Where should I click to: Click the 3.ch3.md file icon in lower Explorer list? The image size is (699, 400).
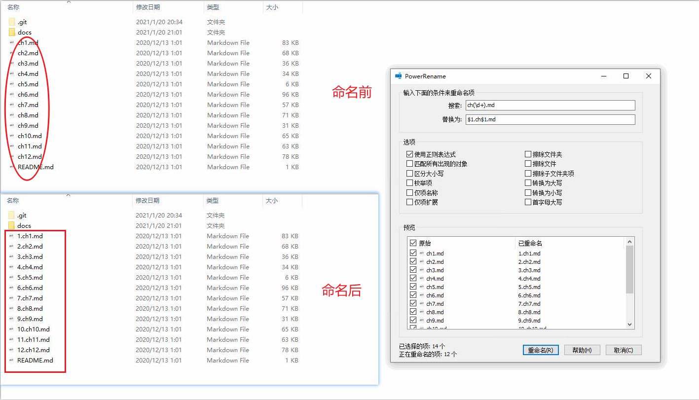(x=11, y=257)
